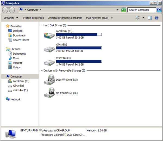Click the Computer title bar system icon

tap(3, 3)
